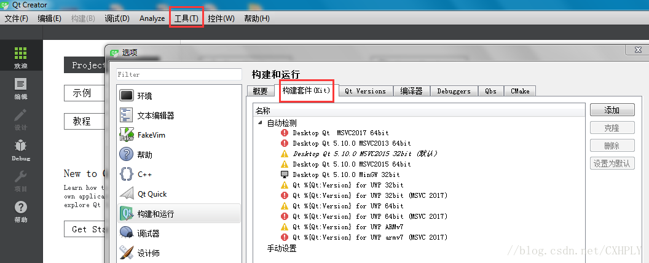Click Qt Creator title bar logo

(6, 5)
